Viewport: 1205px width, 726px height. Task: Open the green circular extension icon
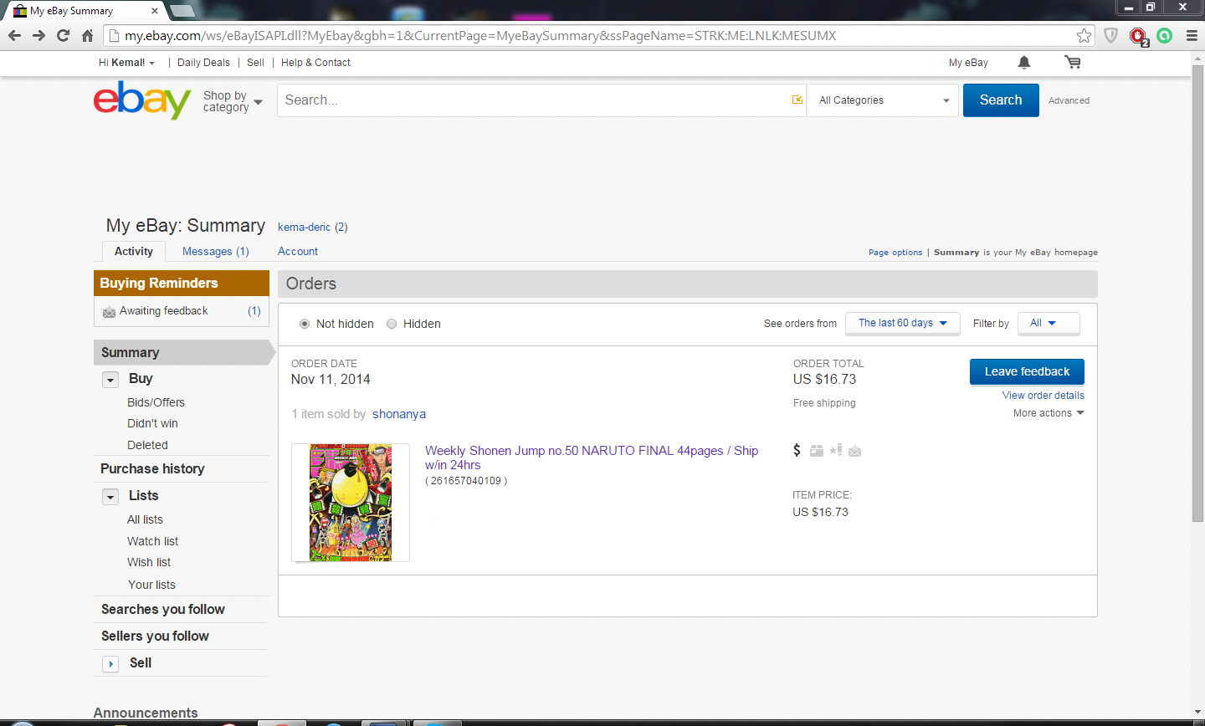pos(1164,35)
